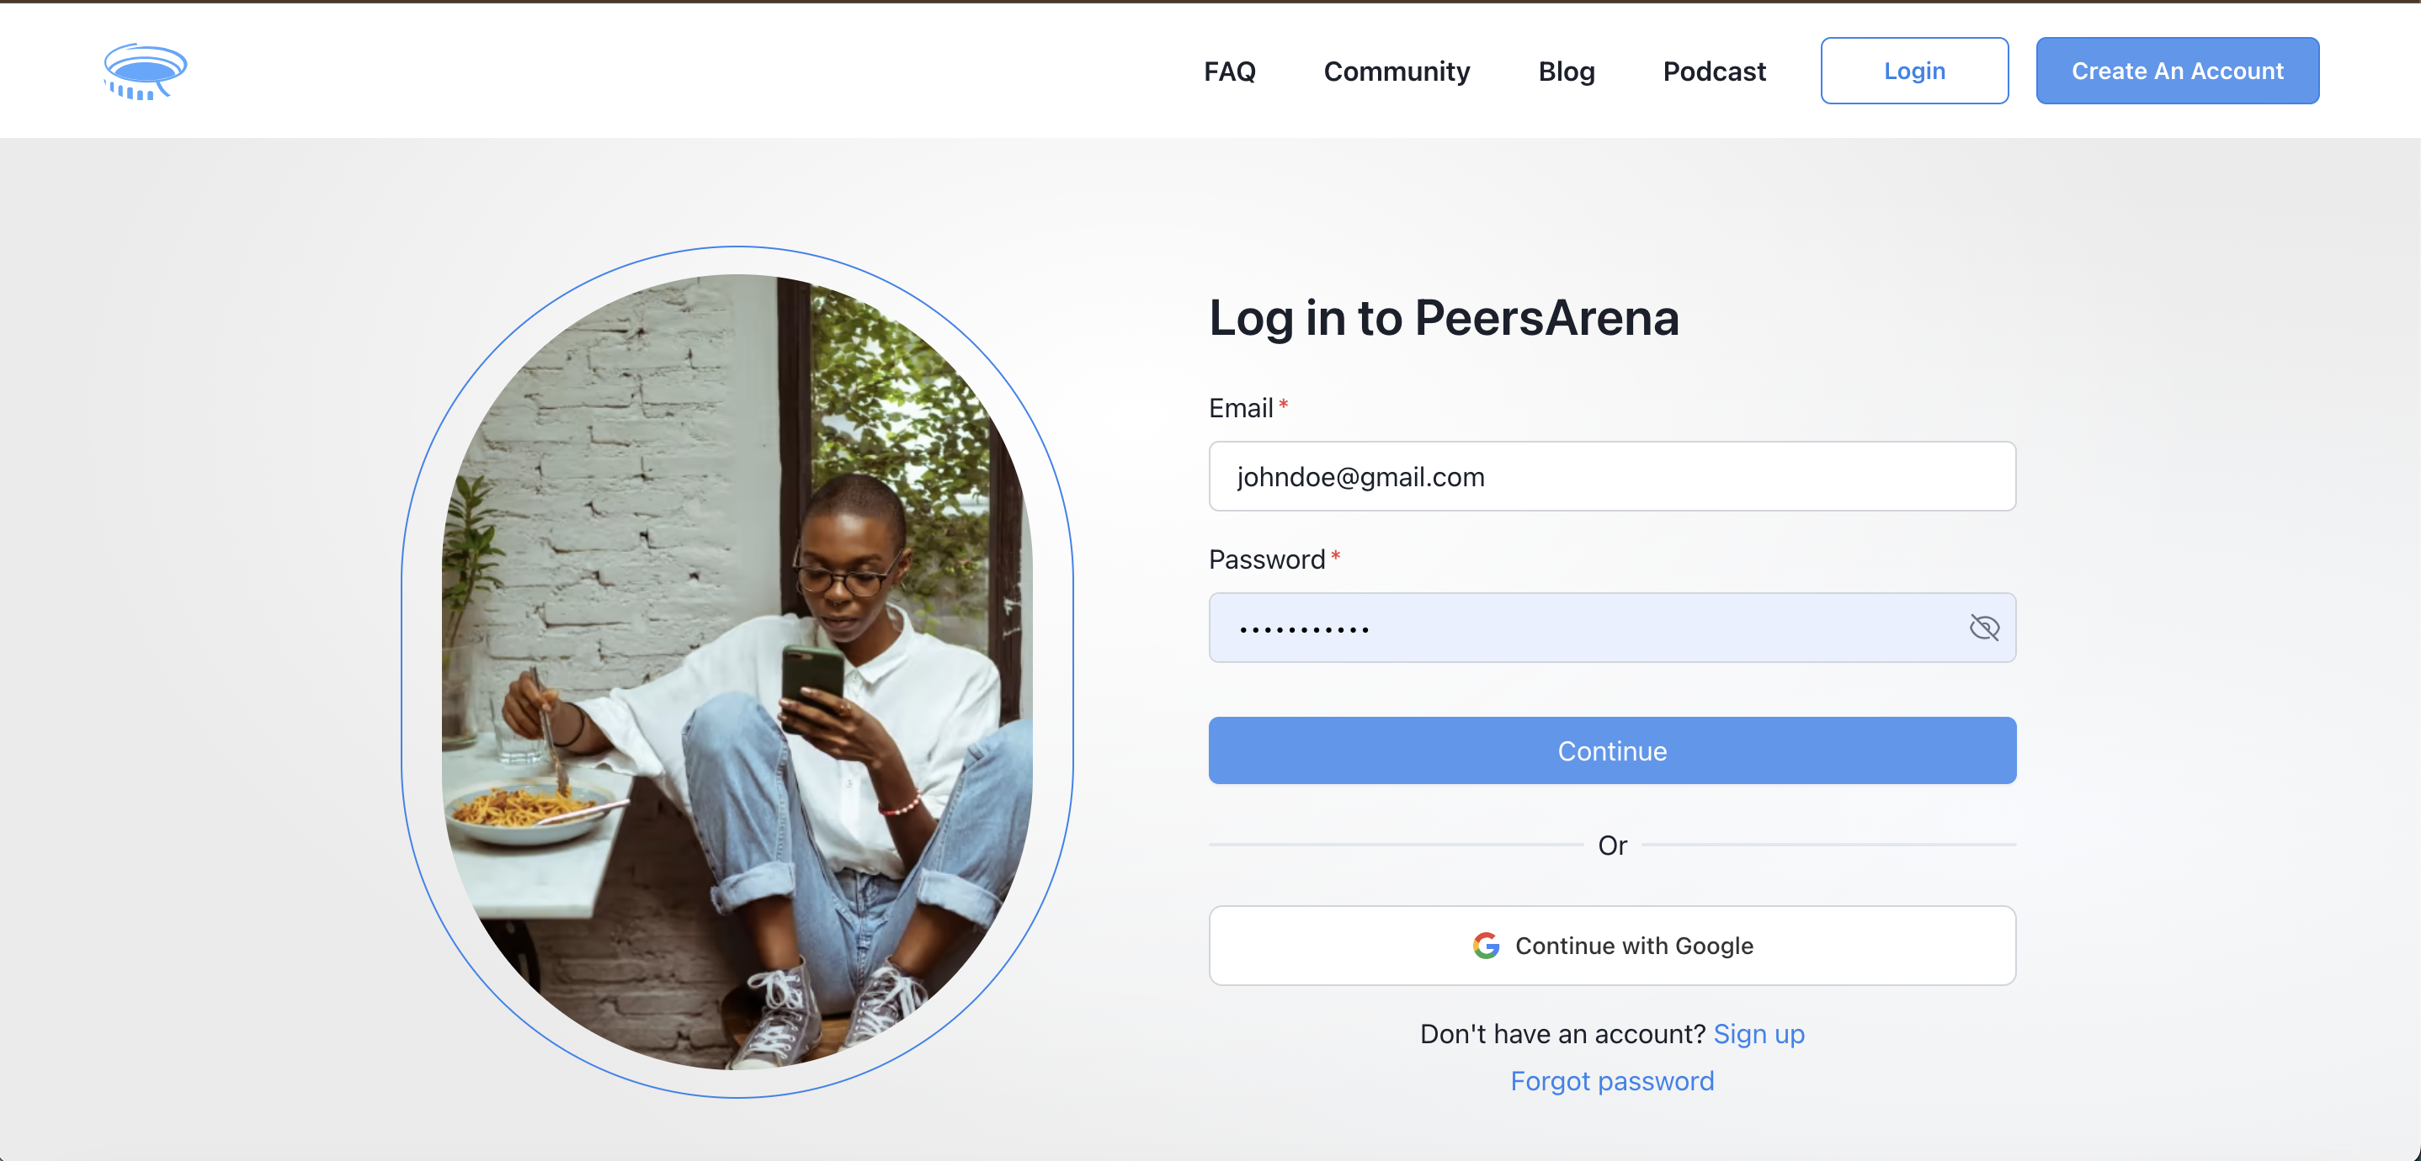The height and width of the screenshot is (1161, 2421).
Task: Click the Or divider text
Action: click(1612, 846)
